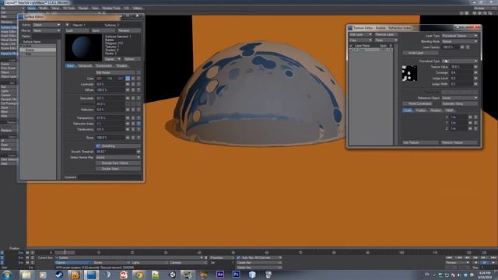The image size is (498, 280).
Task: Open the Blending Mode dropdown
Action: 460,41
